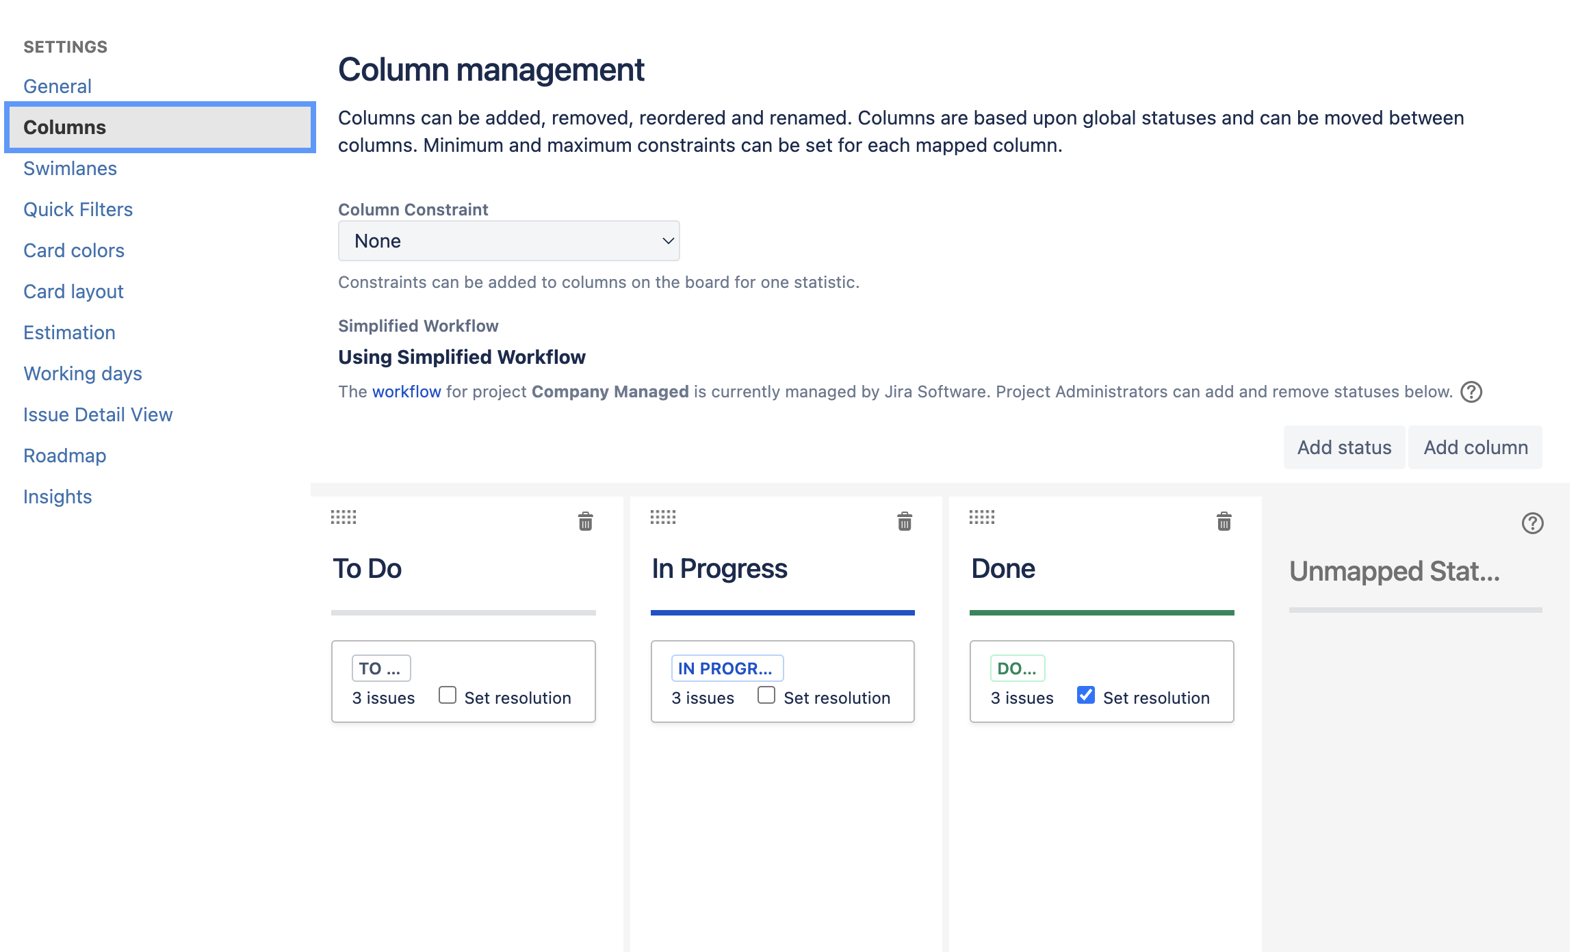The width and height of the screenshot is (1578, 952).
Task: Enable Set resolution for the To Do status
Action: (448, 694)
